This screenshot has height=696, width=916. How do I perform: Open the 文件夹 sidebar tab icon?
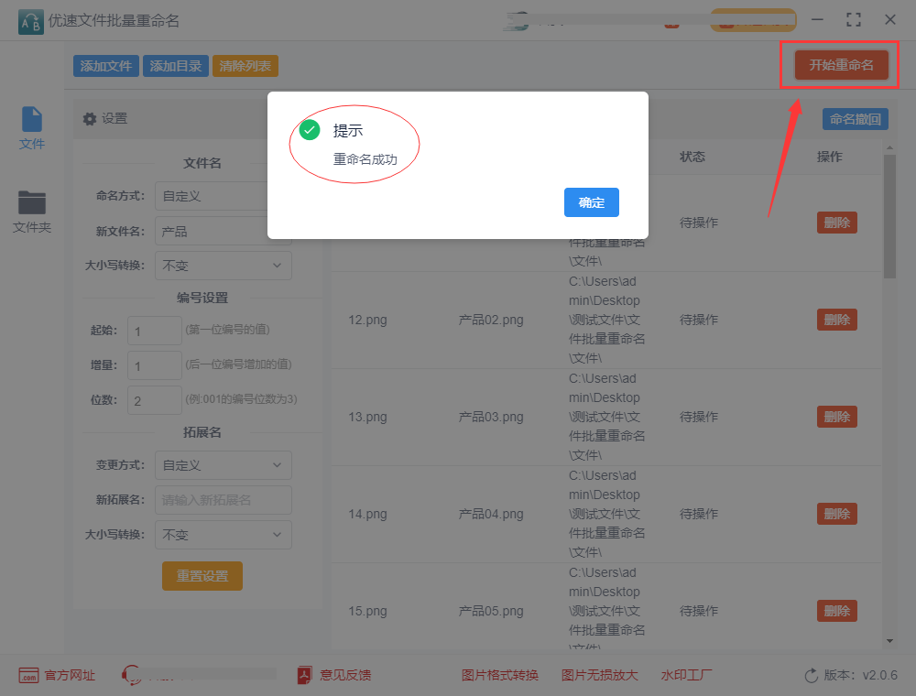(x=31, y=202)
